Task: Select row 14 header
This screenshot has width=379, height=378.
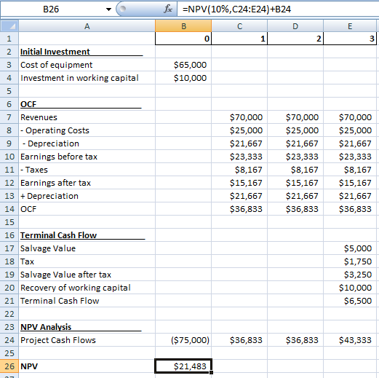Action: (9, 209)
